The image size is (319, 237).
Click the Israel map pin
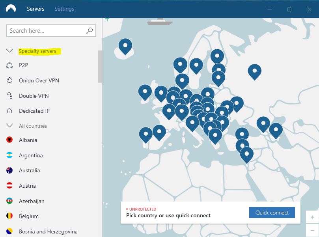pyautogui.click(x=247, y=154)
